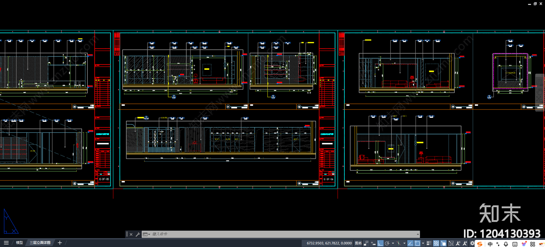Image resolution: width=545 pixels, height=247 pixels.
Task: Select the 三层立面详图 layout tab
Action: click(x=40, y=243)
